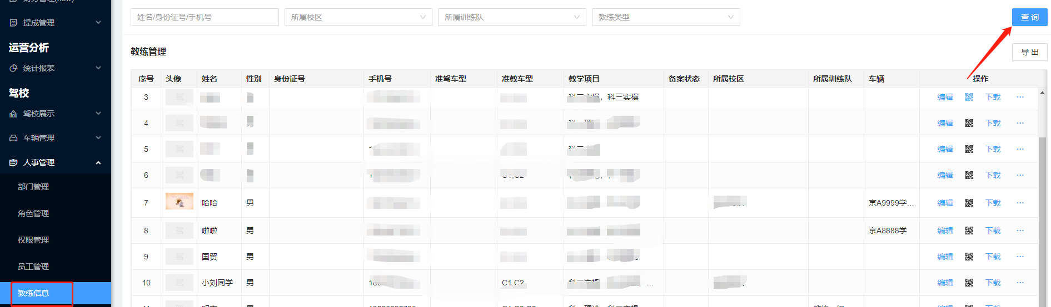The width and height of the screenshot is (1051, 307).
Task: Click 编辑 for coach 啦啦
Action: (x=945, y=231)
